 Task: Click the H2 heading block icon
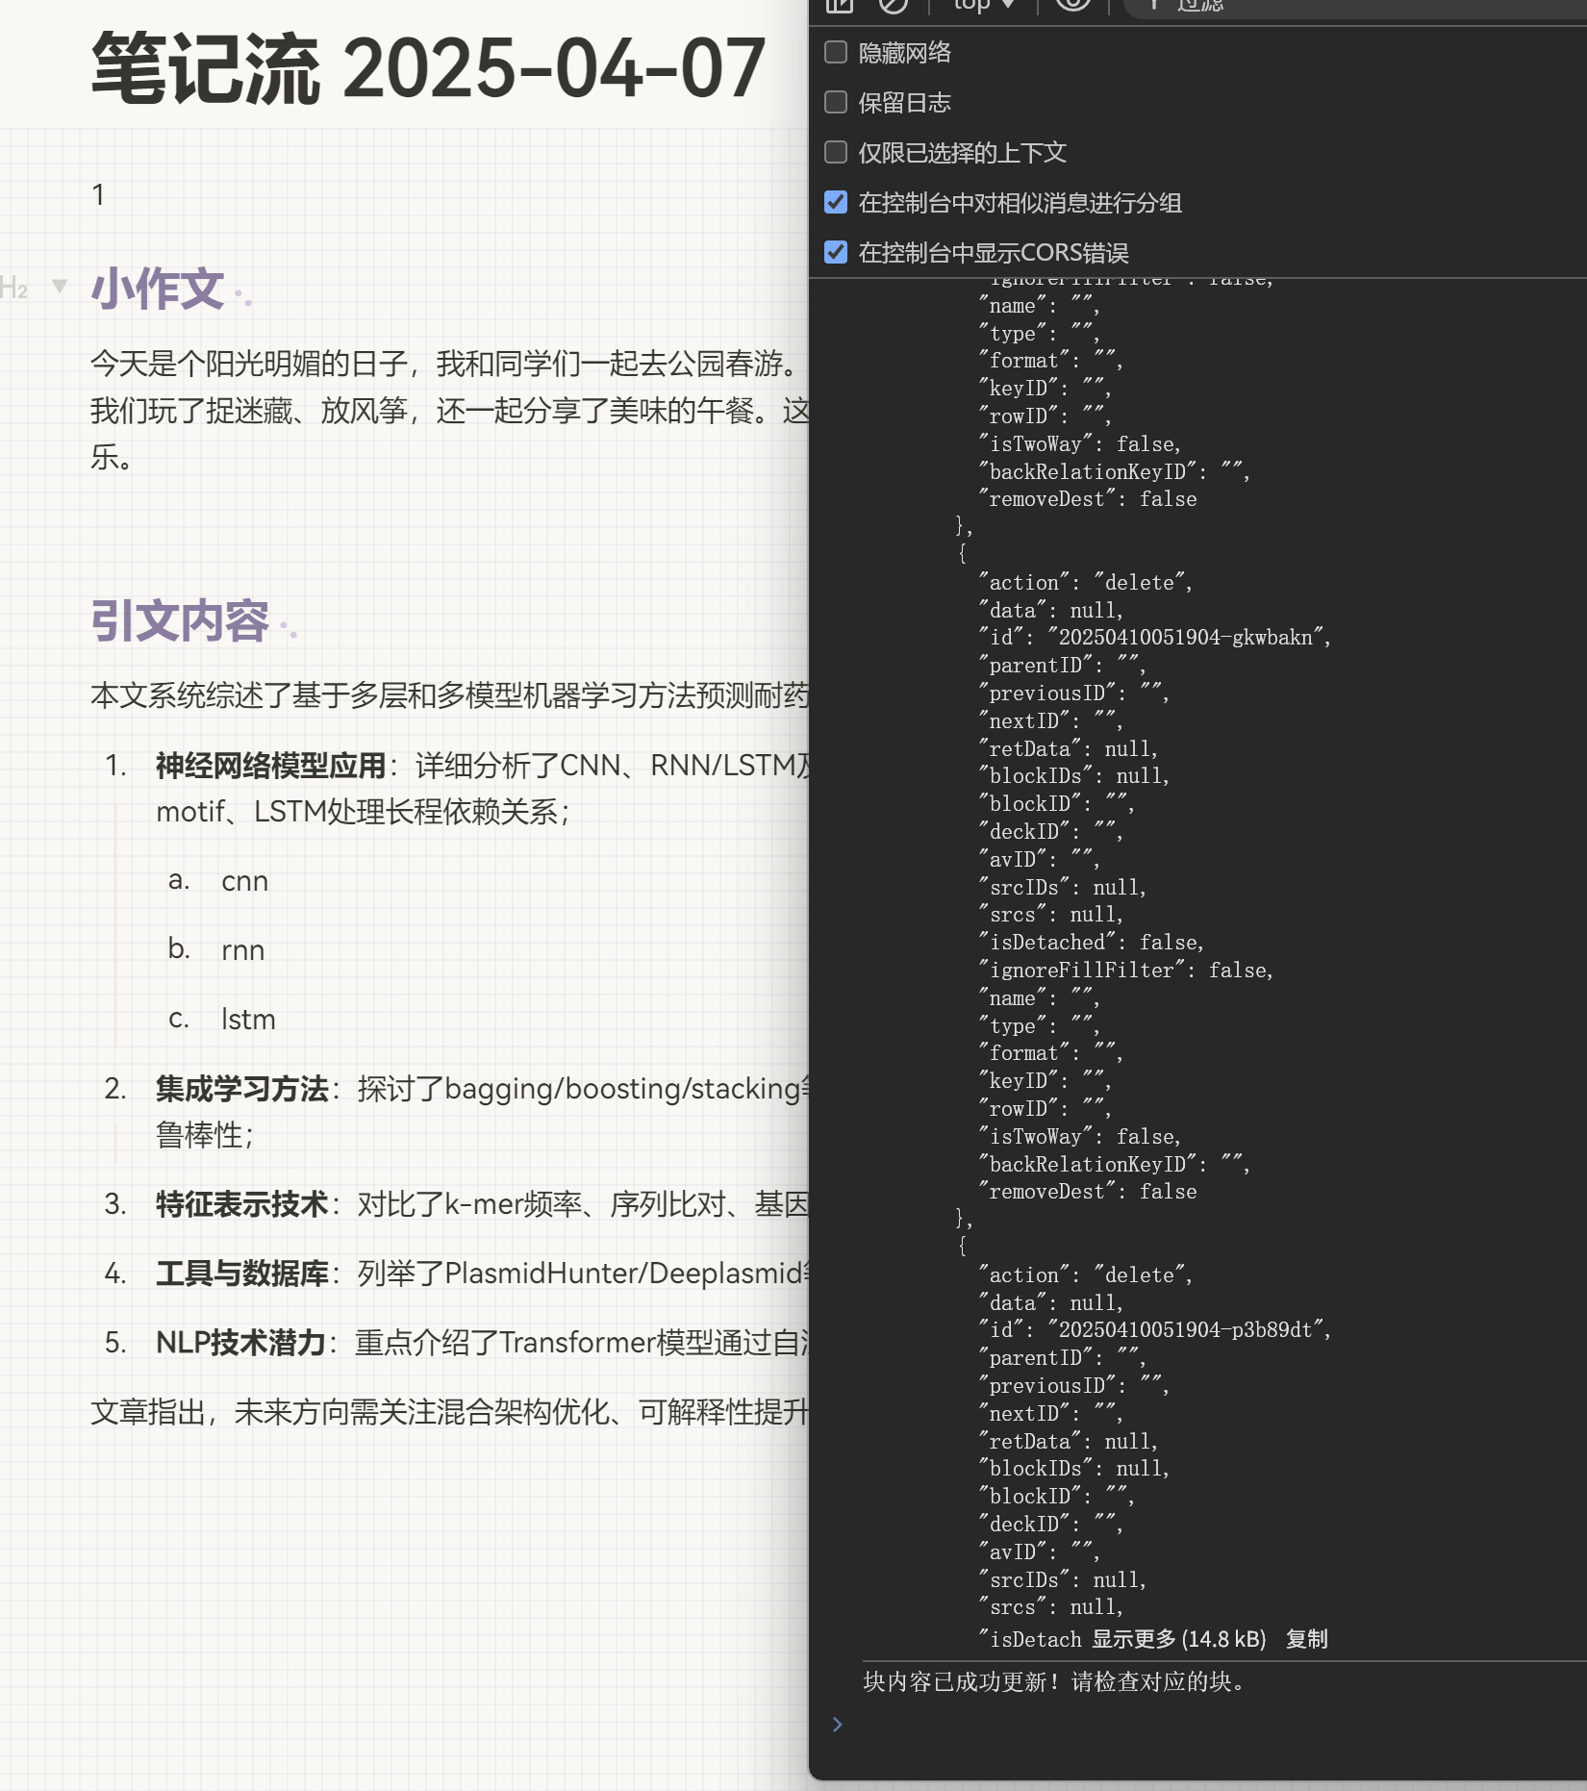(x=14, y=287)
